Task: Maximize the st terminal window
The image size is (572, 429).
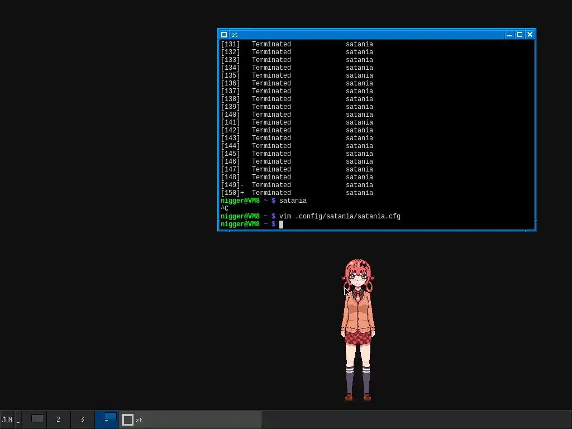Action: tap(520, 35)
